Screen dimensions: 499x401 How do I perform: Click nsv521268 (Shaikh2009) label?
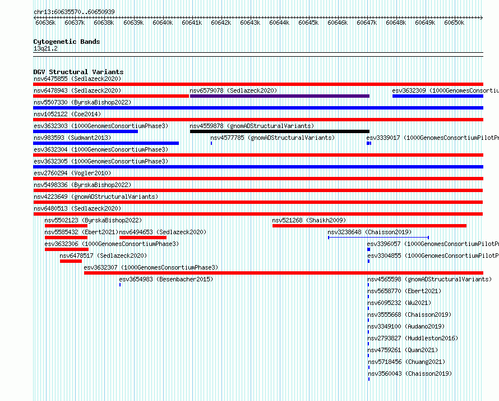click(x=309, y=220)
